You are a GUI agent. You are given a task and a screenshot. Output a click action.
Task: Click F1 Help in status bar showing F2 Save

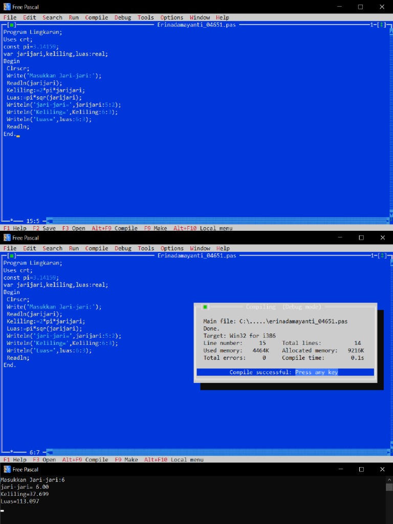pos(15,228)
